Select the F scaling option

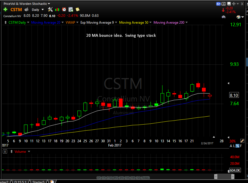(241, 146)
